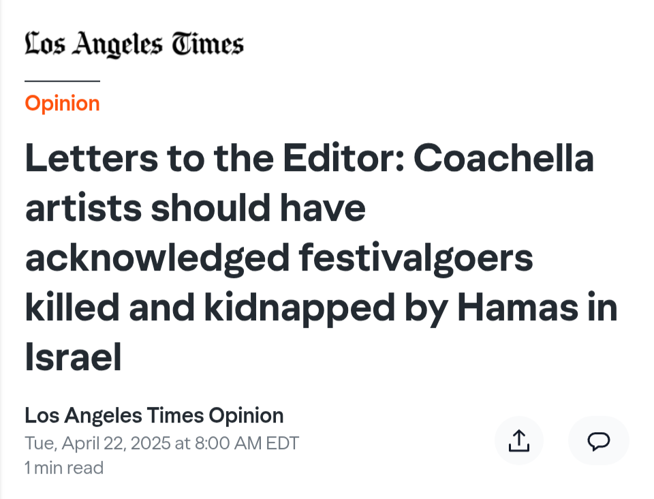This screenshot has height=499, width=654.
Task: Click the Los Angeles Times logo
Action: 134,44
